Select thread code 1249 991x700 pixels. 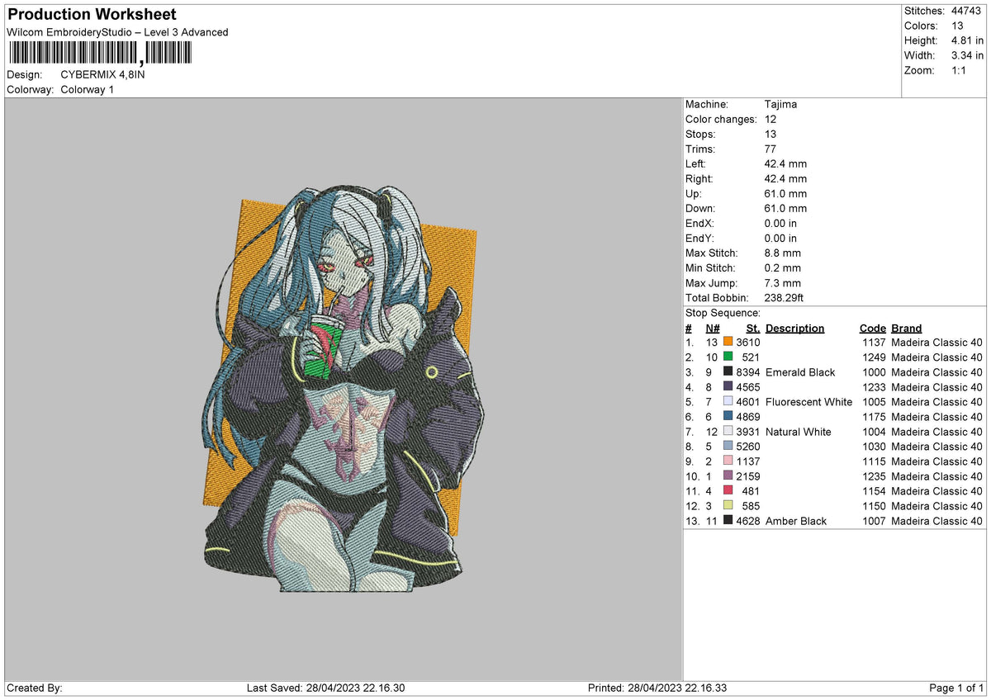click(x=874, y=357)
